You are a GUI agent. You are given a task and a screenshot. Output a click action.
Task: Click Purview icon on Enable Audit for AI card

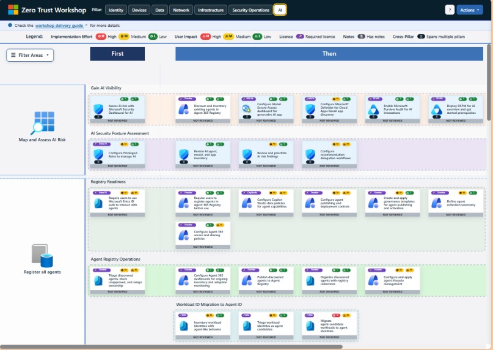[x=373, y=110]
